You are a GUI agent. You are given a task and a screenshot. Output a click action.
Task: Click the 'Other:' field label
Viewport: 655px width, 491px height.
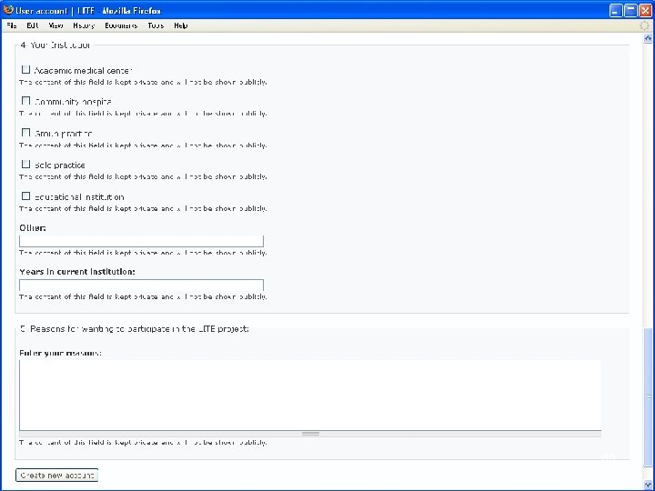click(x=33, y=228)
